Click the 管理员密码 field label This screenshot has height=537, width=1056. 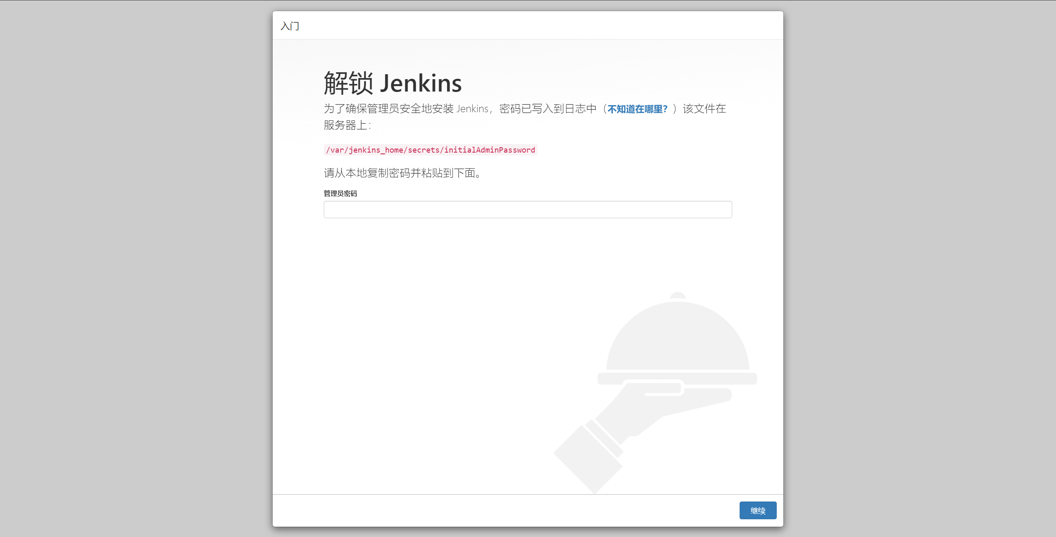(340, 193)
